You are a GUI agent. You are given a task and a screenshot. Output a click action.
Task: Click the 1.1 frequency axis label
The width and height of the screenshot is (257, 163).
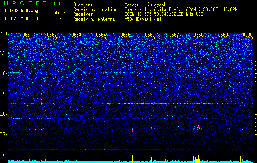point(4,53)
